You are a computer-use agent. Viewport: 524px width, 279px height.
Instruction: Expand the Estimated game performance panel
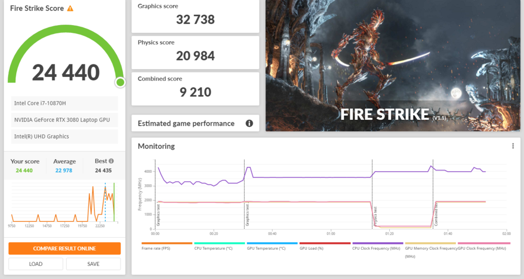(186, 124)
